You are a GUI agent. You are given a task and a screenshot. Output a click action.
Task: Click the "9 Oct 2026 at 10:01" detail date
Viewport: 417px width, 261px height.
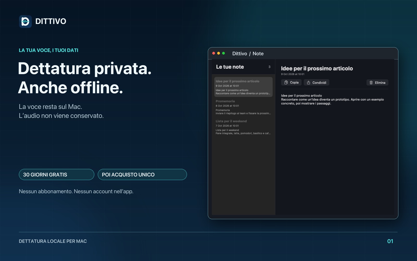click(293, 74)
